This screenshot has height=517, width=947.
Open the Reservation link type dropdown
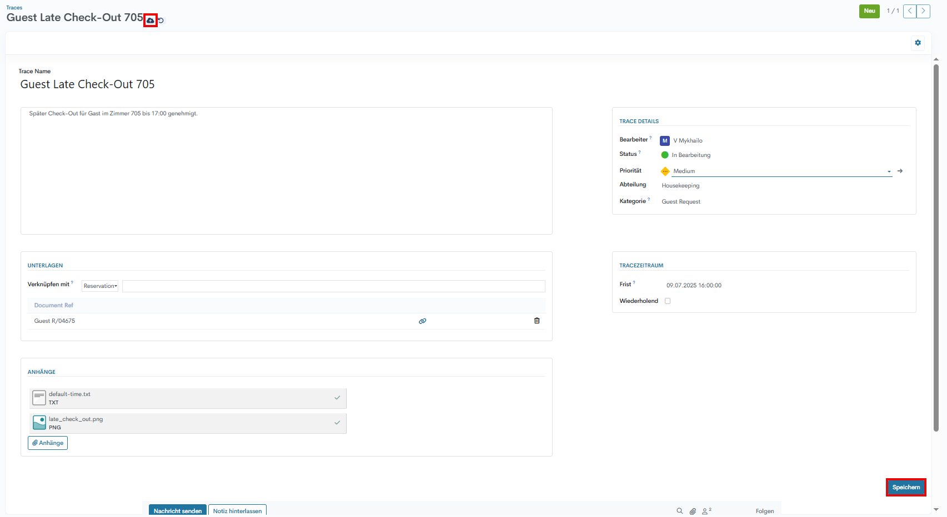[x=100, y=286]
